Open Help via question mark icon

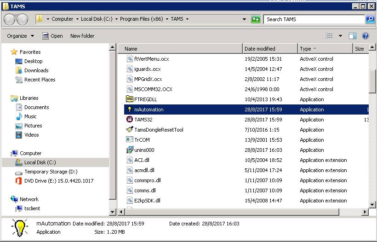[x=365, y=36]
